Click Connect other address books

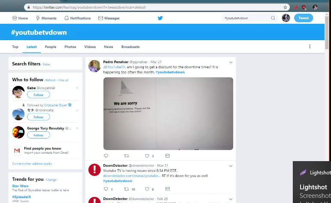32,164
